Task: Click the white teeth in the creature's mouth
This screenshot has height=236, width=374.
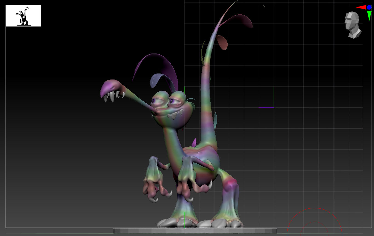Action: (175, 115)
